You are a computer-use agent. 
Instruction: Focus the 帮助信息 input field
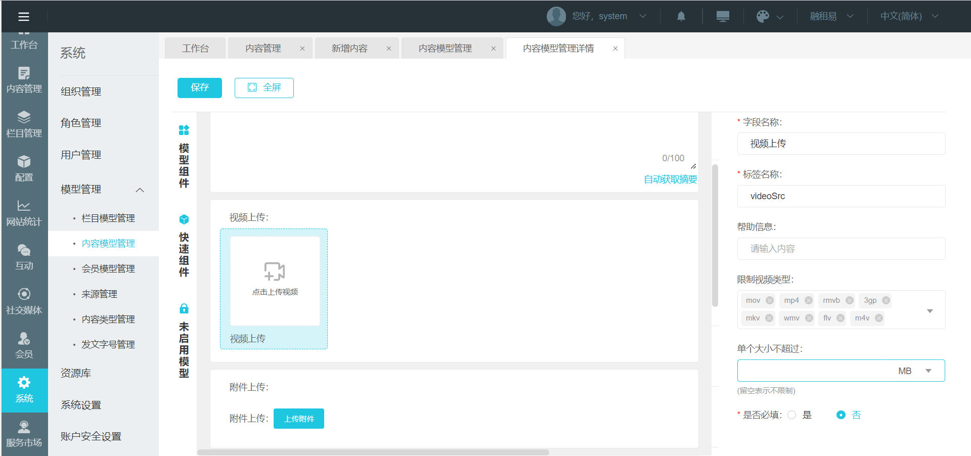tap(841, 249)
